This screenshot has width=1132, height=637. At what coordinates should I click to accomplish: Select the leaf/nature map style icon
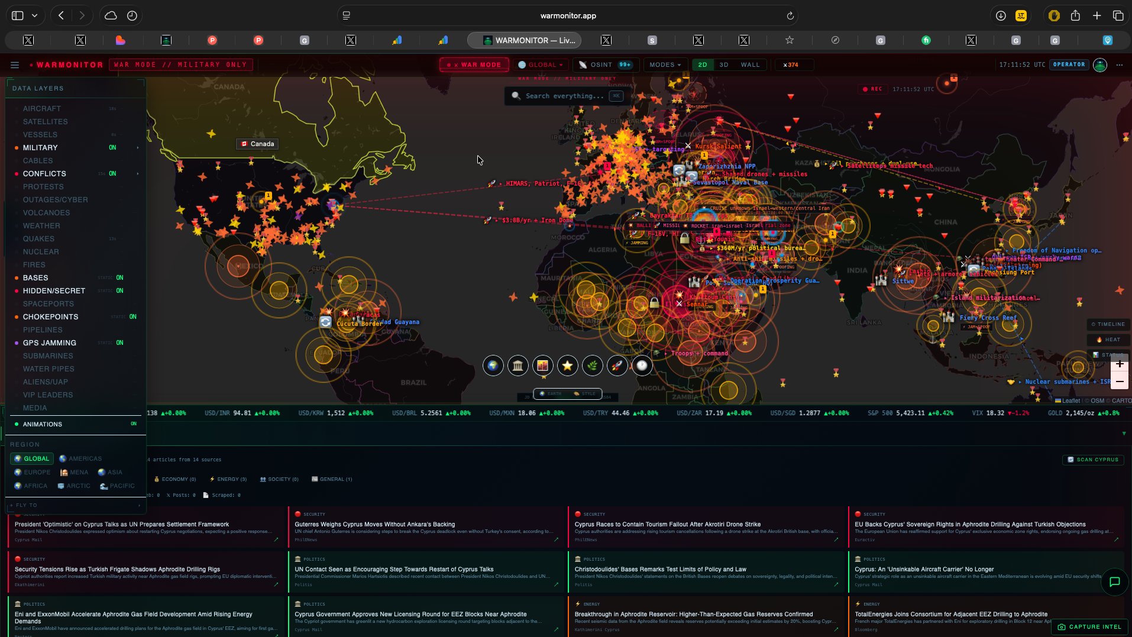pyautogui.click(x=593, y=366)
